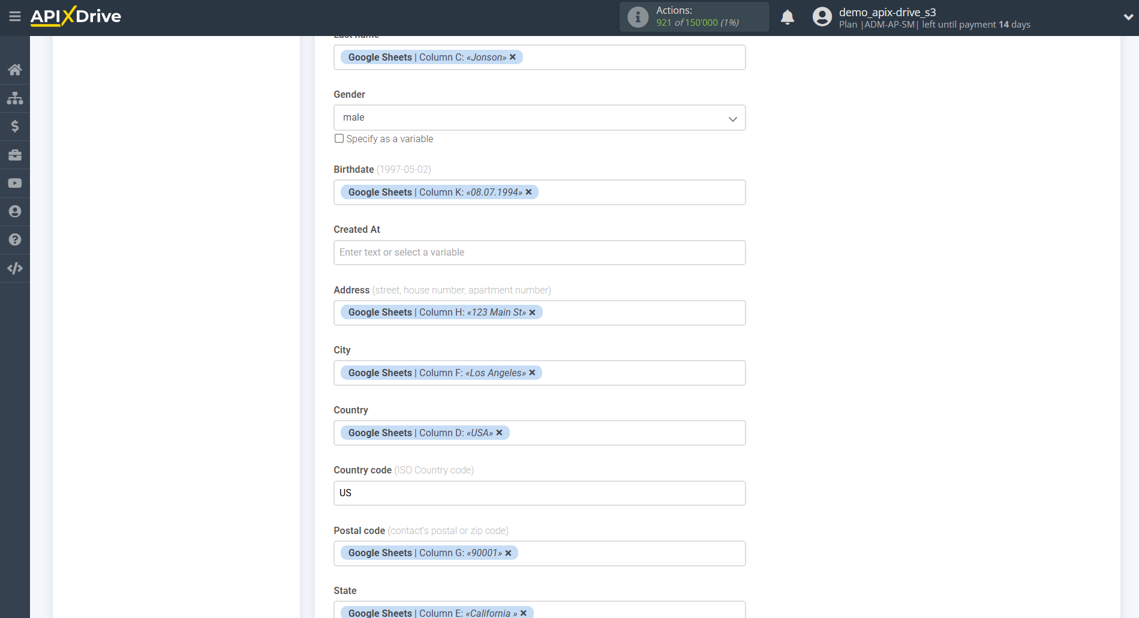The width and height of the screenshot is (1139, 618).
Task: Open the connections hierarchy icon in sidebar
Action: [14, 98]
